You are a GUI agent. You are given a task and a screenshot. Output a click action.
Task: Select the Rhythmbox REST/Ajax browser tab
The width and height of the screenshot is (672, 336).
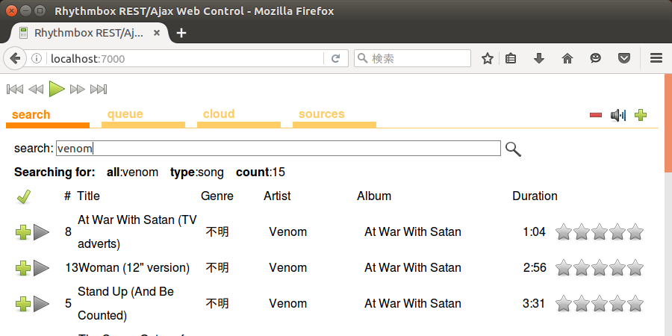pos(90,33)
